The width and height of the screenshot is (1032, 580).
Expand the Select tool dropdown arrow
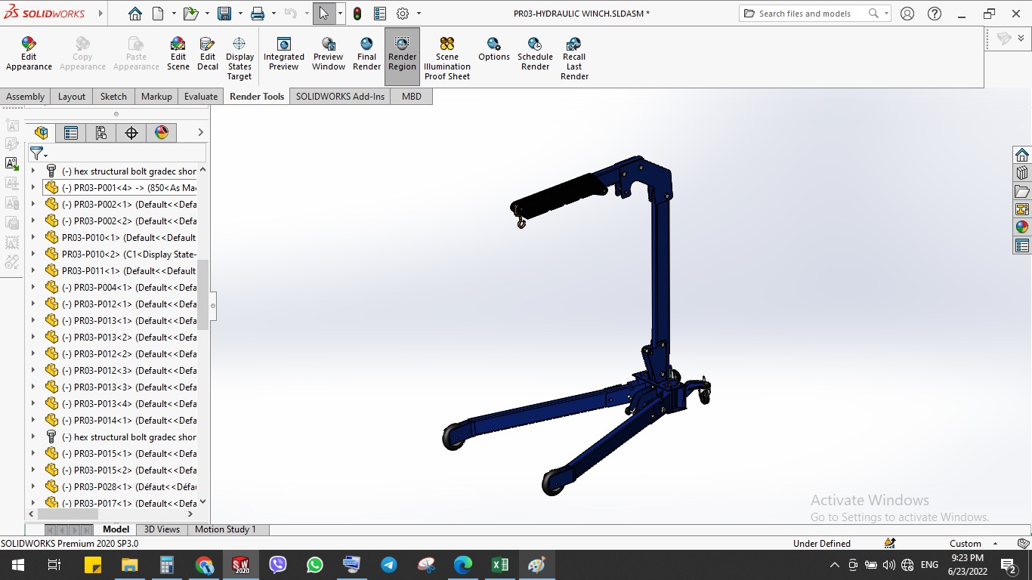(340, 14)
